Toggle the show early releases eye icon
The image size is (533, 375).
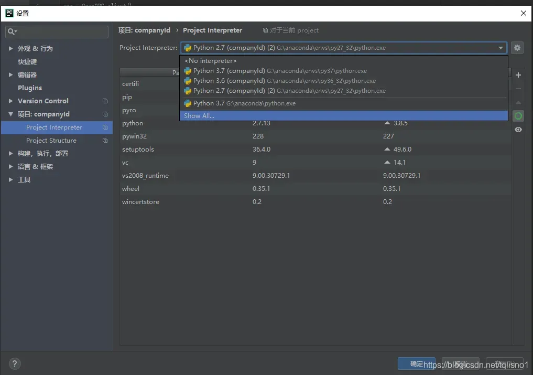[518, 130]
